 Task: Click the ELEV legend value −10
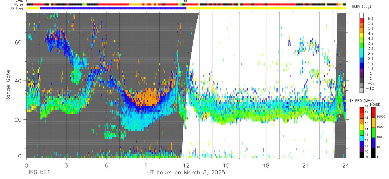tap(370, 88)
